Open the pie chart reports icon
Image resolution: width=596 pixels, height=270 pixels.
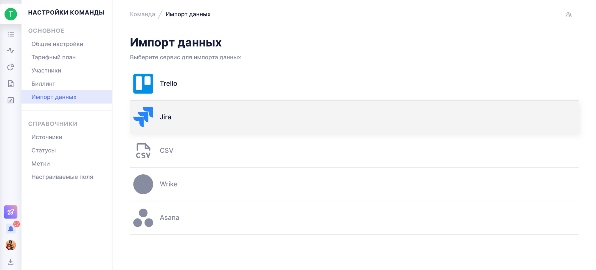coord(11,67)
